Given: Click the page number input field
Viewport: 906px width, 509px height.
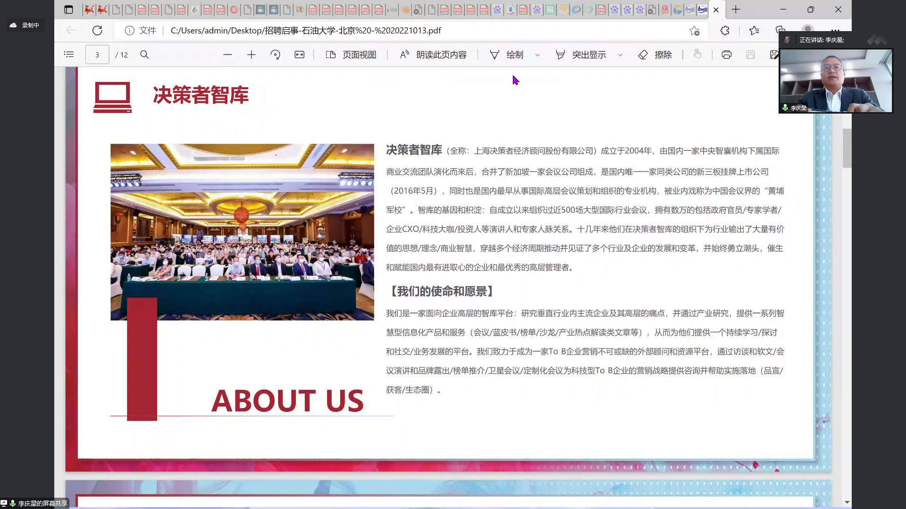Looking at the screenshot, I should (x=97, y=55).
